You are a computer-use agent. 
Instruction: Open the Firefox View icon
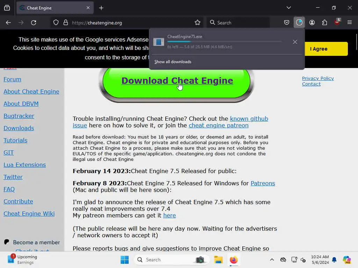(7, 8)
